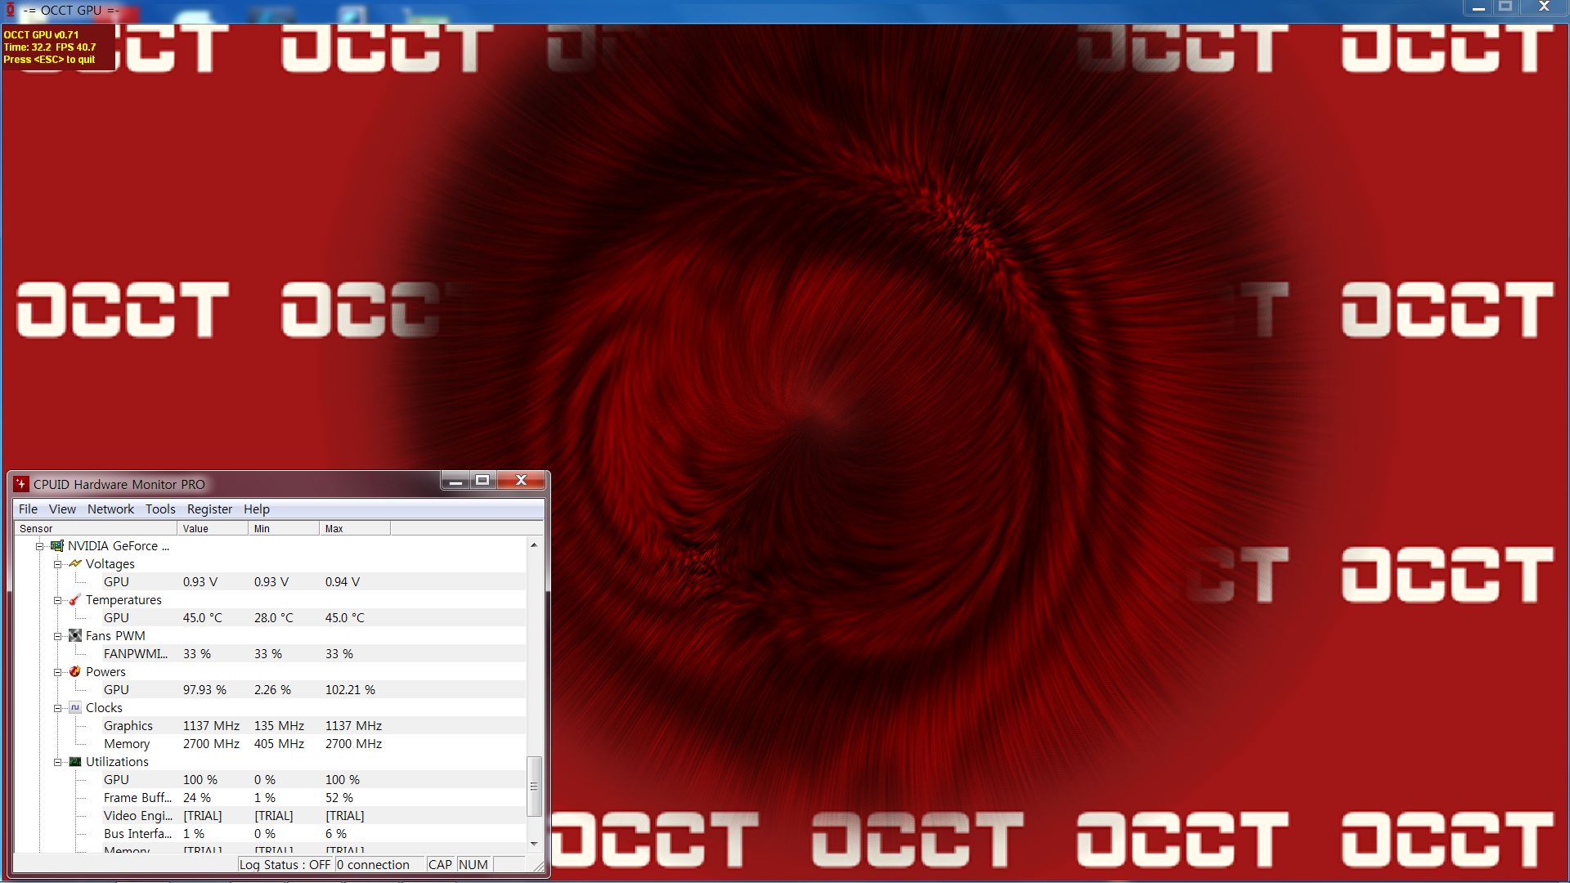The image size is (1570, 883).
Task: Open the Network menu
Action: click(x=110, y=509)
